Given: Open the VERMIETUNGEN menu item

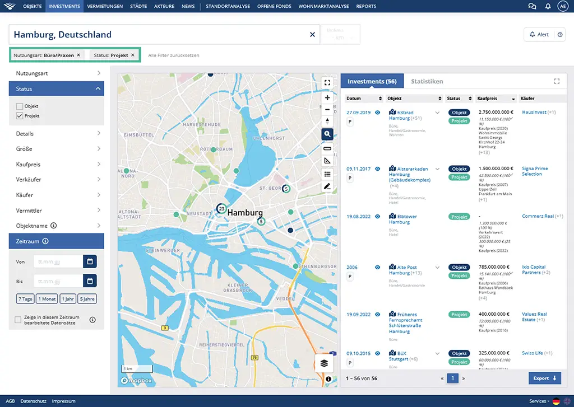Looking at the screenshot, I should 105,6.
